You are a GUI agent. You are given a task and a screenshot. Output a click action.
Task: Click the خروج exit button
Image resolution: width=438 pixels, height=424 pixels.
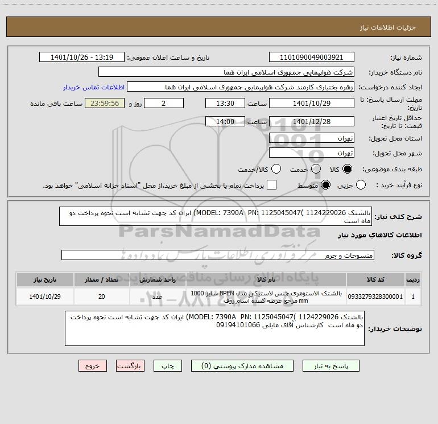[93, 367]
